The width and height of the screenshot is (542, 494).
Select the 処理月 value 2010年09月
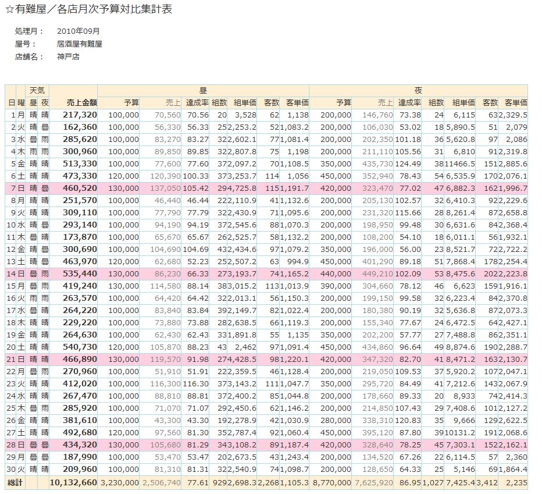click(79, 31)
